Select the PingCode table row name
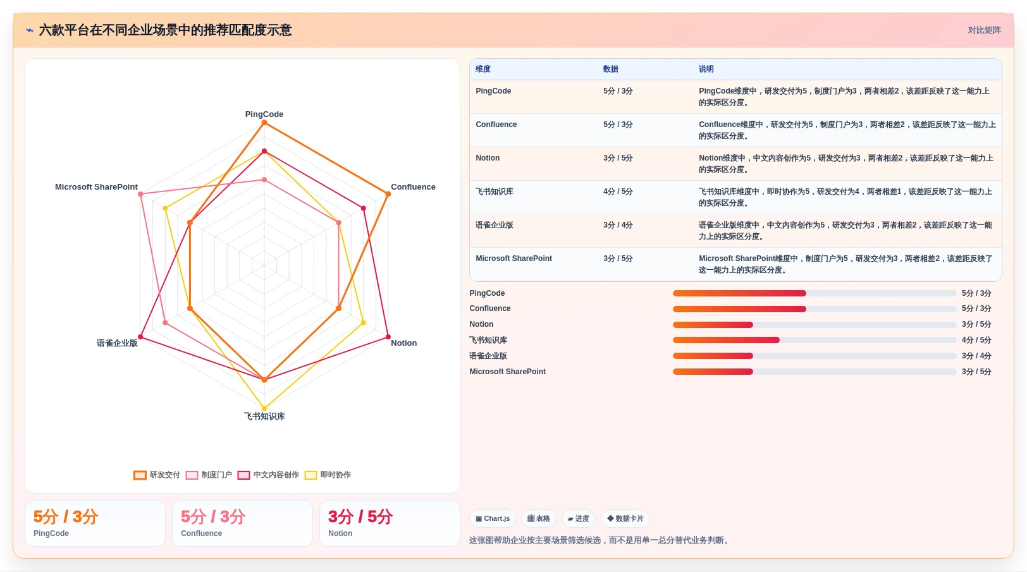The image size is (1027, 572). tap(493, 91)
